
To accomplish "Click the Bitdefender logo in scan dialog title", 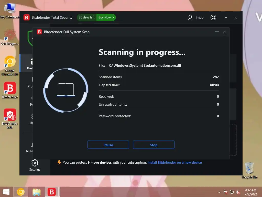I will point(39,32).
